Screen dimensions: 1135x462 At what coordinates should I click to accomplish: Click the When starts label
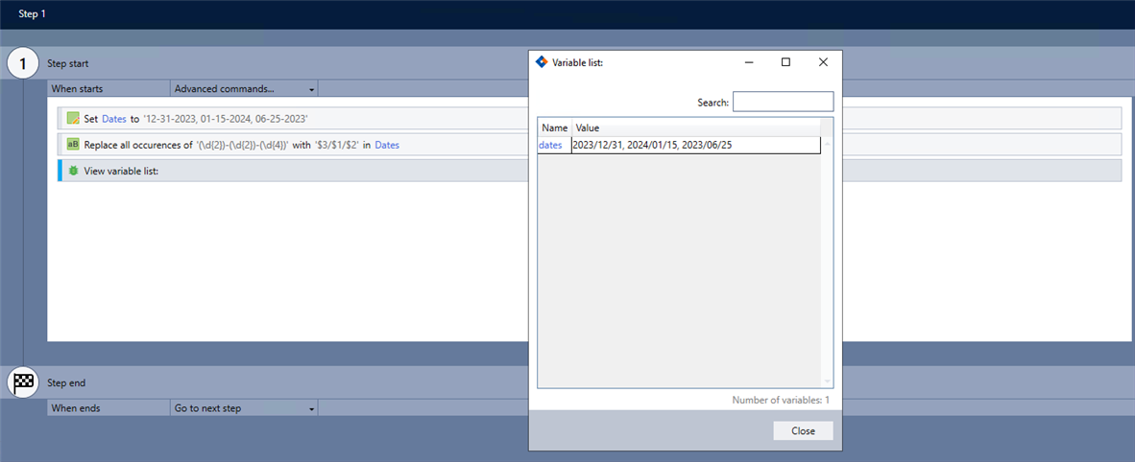click(77, 89)
